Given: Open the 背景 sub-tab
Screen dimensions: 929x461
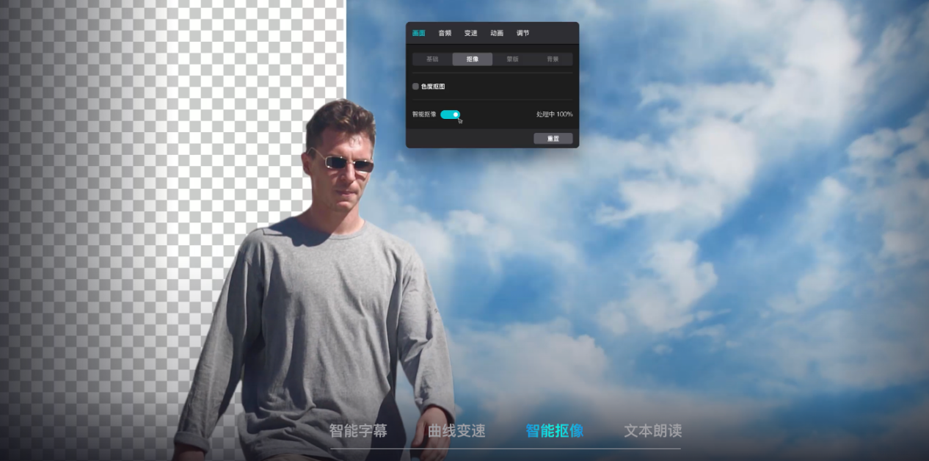Looking at the screenshot, I should (552, 59).
